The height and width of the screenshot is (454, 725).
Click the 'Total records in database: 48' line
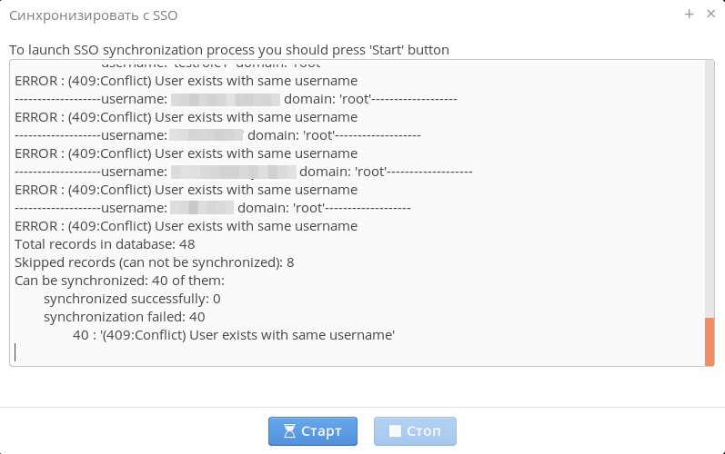105,244
